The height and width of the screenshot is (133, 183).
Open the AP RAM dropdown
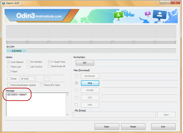(x=28, y=79)
